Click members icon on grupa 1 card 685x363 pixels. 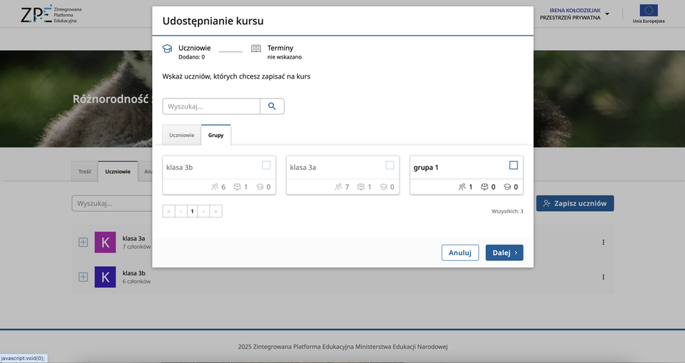(462, 187)
